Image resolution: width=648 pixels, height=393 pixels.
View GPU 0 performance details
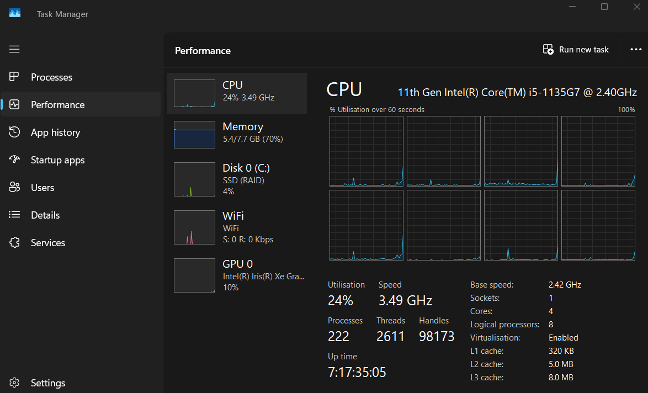click(x=237, y=275)
